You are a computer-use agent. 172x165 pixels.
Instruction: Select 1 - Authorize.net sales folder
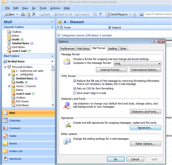pyautogui.click(x=28, y=71)
